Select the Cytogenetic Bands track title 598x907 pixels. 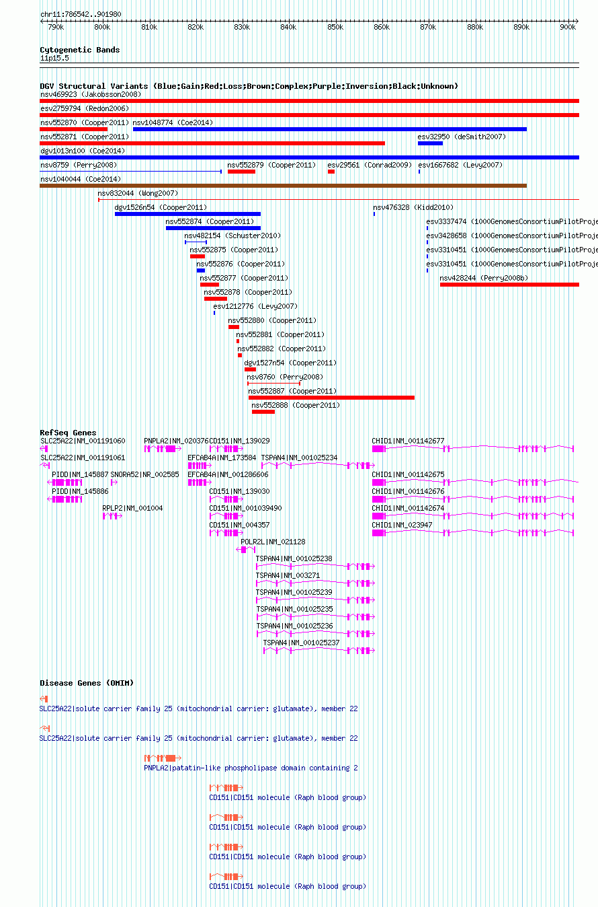tap(80, 50)
